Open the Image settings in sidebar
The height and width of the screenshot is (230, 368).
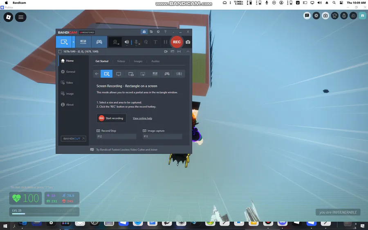[x=73, y=94]
